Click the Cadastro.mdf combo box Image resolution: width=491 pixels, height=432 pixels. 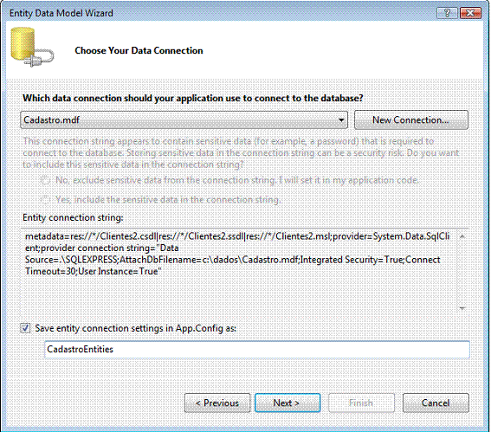pyautogui.click(x=184, y=119)
